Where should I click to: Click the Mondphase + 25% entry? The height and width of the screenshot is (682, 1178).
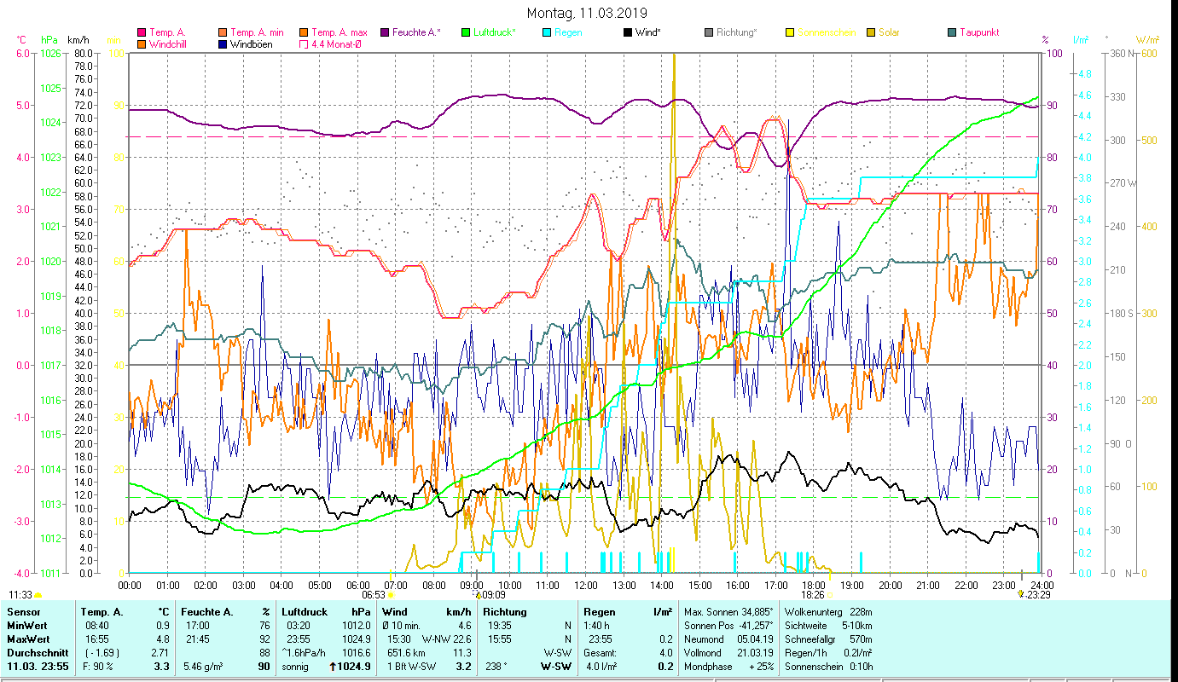click(728, 666)
